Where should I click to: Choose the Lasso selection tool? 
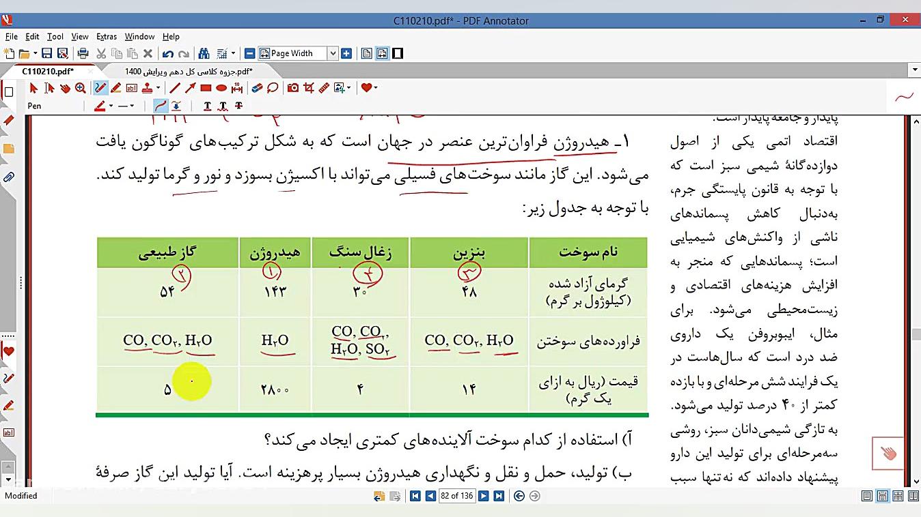(273, 88)
